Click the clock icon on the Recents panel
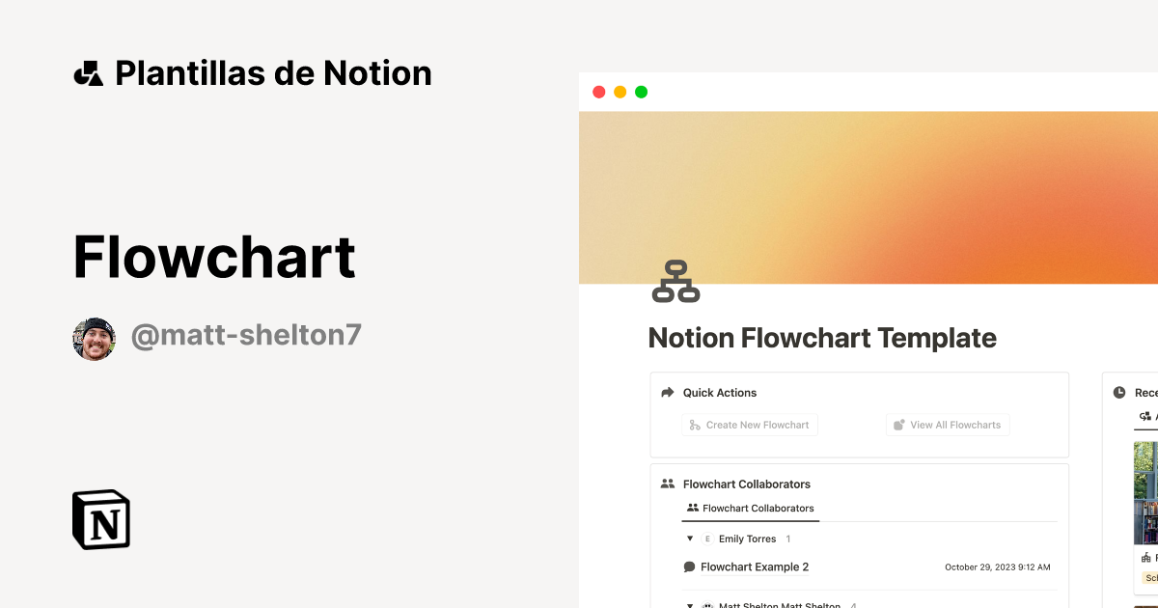Image resolution: width=1158 pixels, height=608 pixels. (1118, 392)
